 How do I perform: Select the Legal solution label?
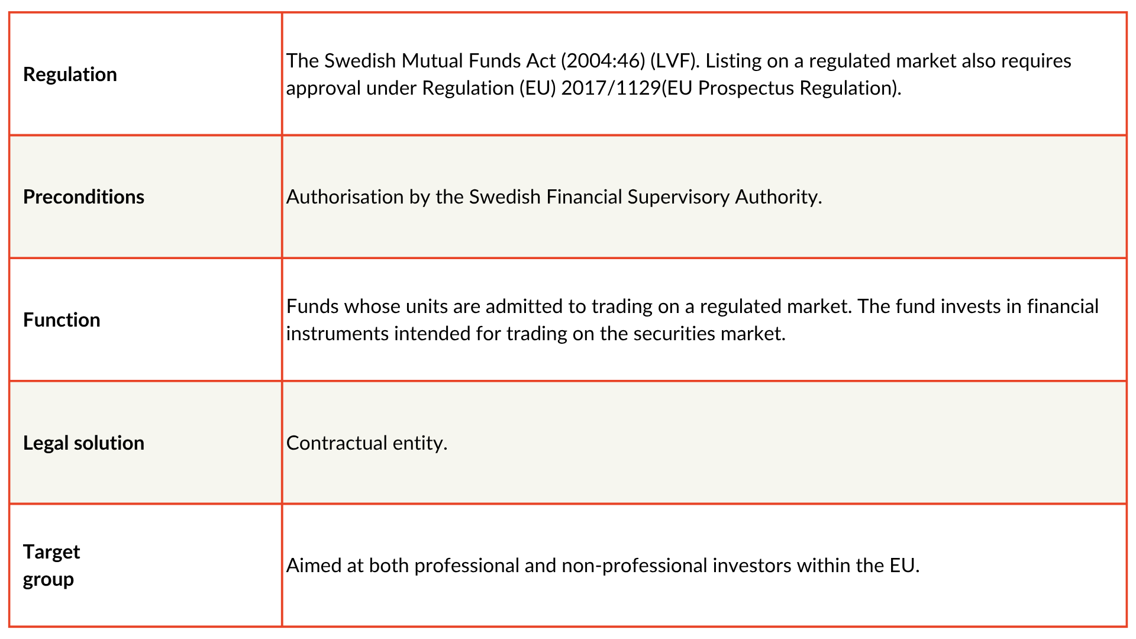83,443
